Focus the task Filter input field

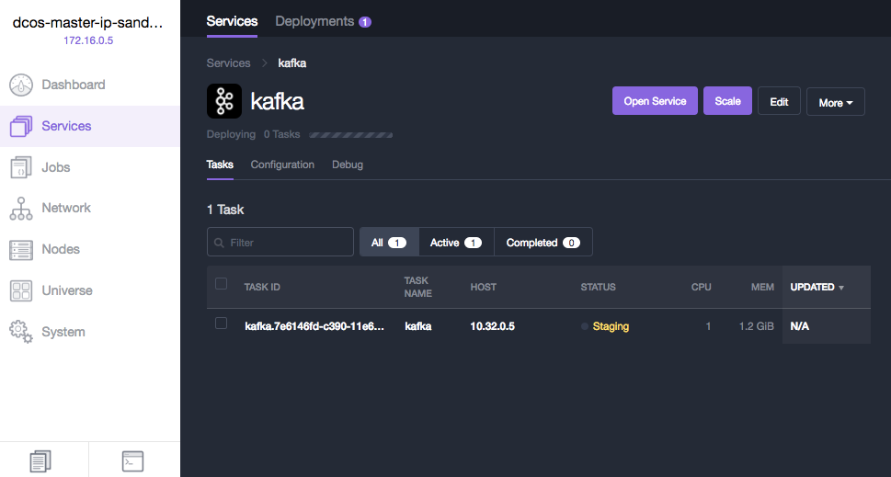point(280,243)
